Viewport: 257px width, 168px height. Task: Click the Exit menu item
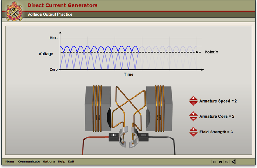point(71,161)
